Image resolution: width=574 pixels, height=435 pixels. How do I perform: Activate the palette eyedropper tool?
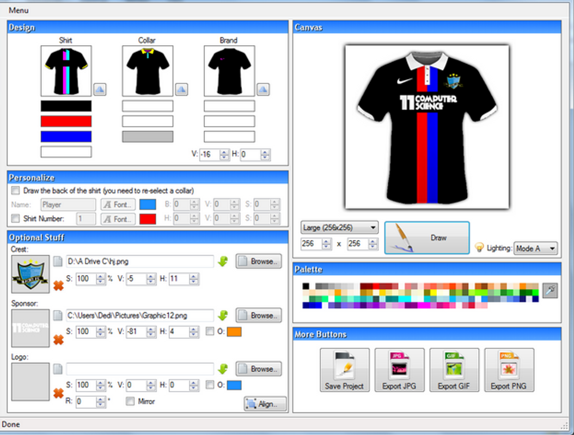(x=550, y=290)
